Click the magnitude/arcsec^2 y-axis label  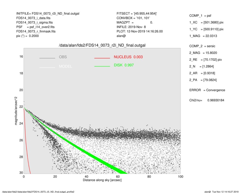(16, 111)
